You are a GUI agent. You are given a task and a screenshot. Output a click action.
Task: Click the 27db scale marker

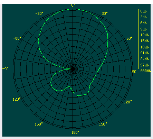click(x=144, y=65)
